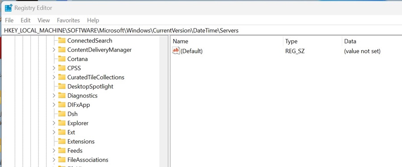Select the FileAssociations folder icon
This screenshot has height=167, width=402.
[62, 160]
